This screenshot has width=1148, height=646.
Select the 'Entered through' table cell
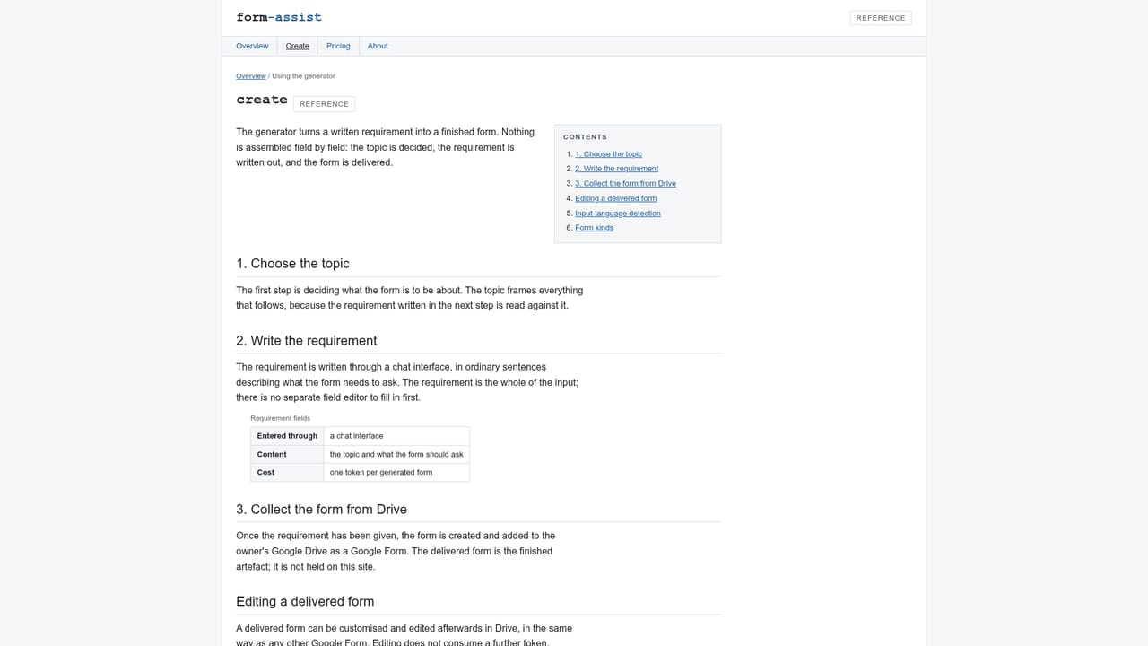[x=287, y=436]
